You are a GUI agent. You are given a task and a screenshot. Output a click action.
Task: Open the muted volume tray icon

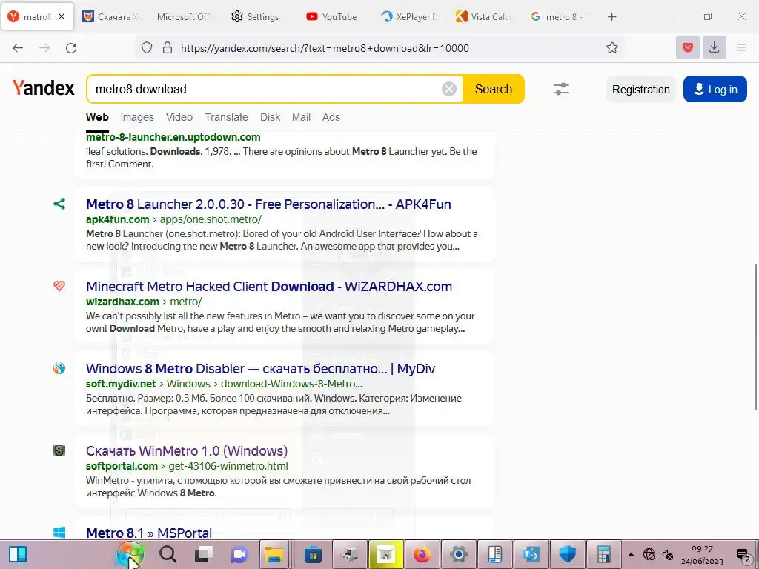[x=668, y=554]
